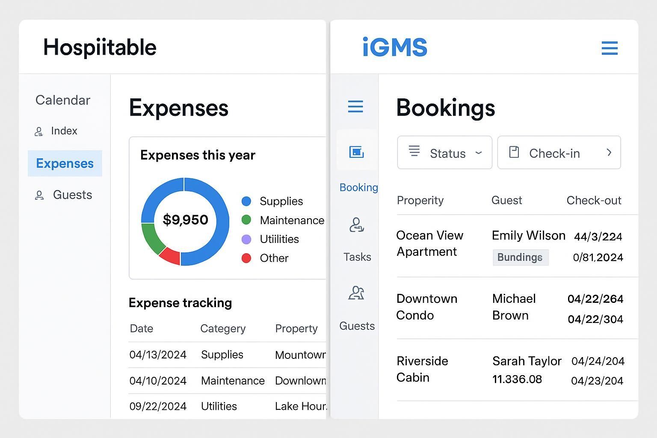The width and height of the screenshot is (657, 438).
Task: Click Lake Hou property cell
Action: click(x=301, y=406)
